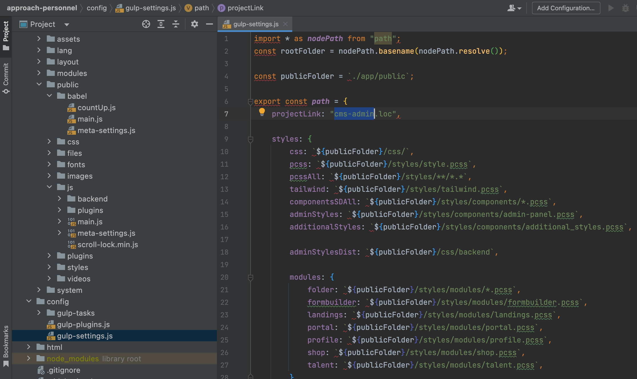Click rootFolder on line 2
The height and width of the screenshot is (379, 637).
[303, 51]
